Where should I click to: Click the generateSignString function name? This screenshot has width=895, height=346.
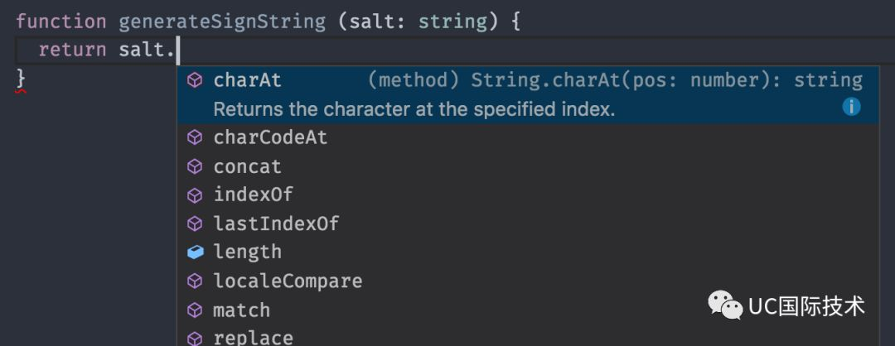tap(222, 21)
